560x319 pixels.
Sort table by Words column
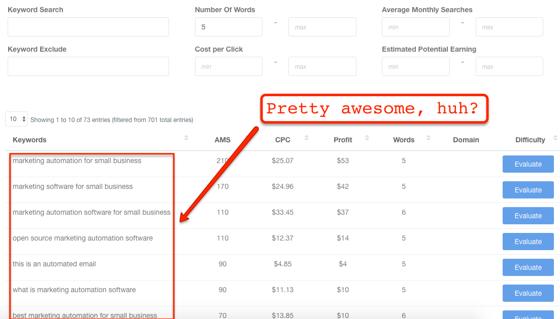click(x=404, y=140)
